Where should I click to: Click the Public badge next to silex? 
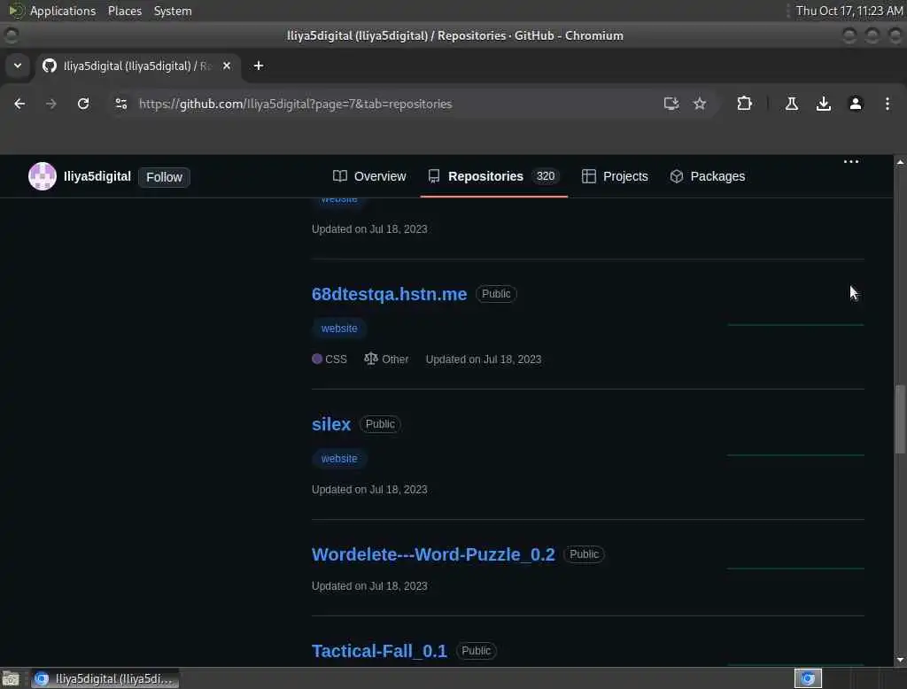[380, 424]
